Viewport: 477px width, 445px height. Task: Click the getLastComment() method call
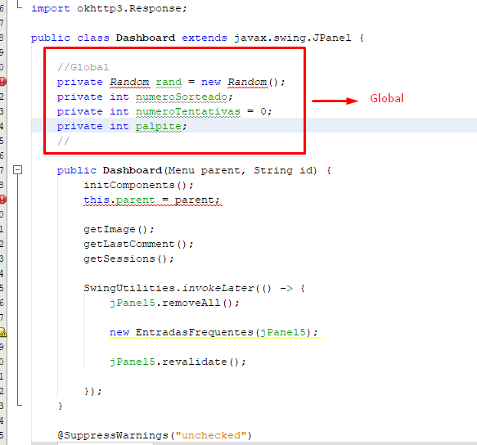[138, 245]
